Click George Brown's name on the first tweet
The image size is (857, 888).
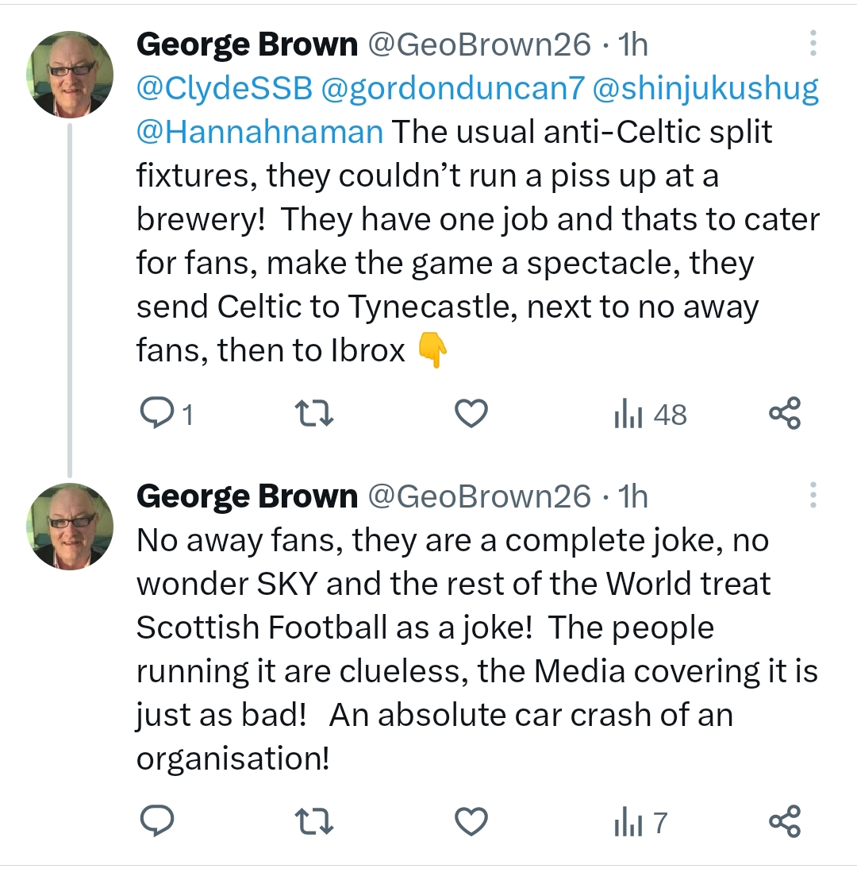[x=247, y=45]
